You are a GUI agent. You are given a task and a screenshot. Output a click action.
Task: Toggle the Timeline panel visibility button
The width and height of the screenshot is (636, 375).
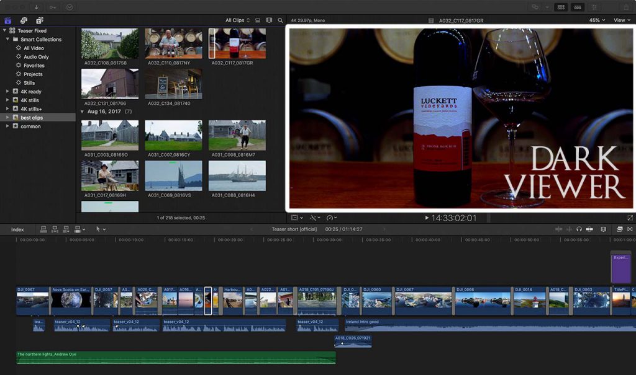578,7
